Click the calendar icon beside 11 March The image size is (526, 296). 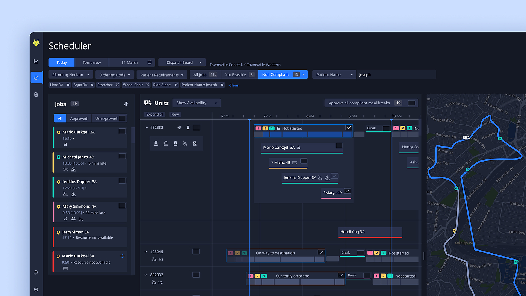[x=150, y=63]
